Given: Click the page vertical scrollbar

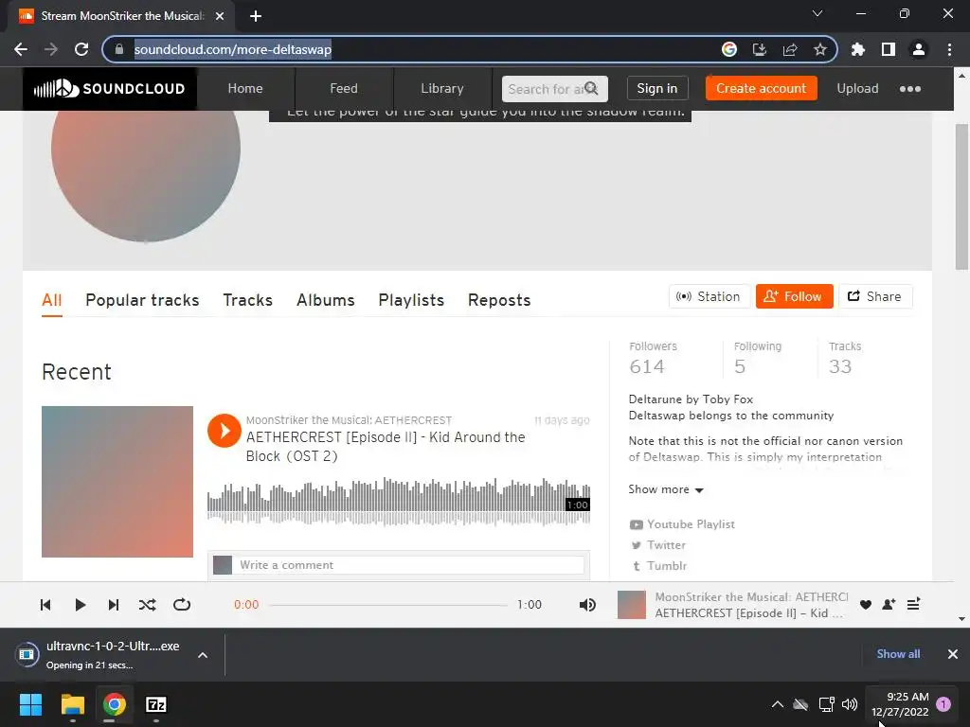Looking at the screenshot, I should [961, 198].
